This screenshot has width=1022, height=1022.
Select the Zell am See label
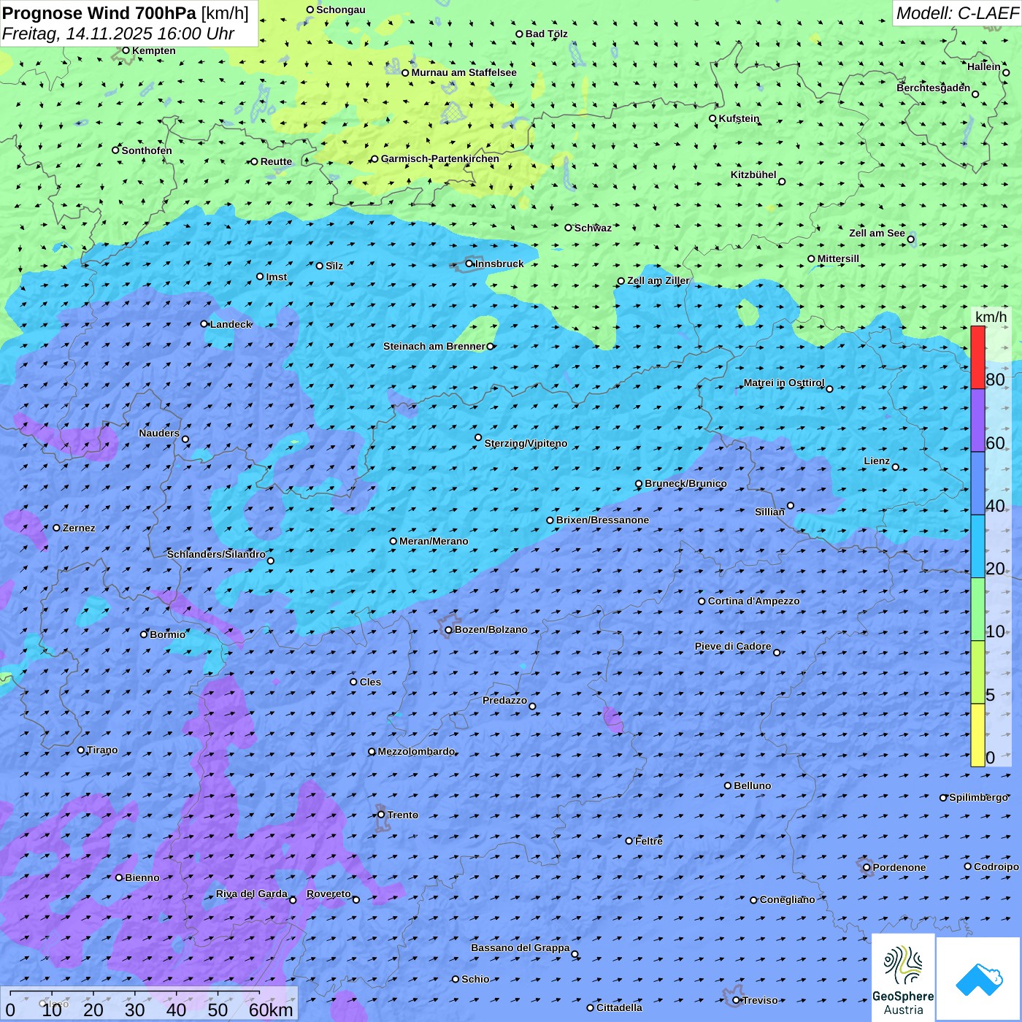pos(877,233)
